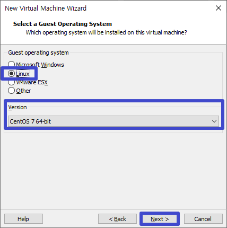Close the New Virtual Machine Wizard window
This screenshot has height=228, width=227.
click(219, 8)
